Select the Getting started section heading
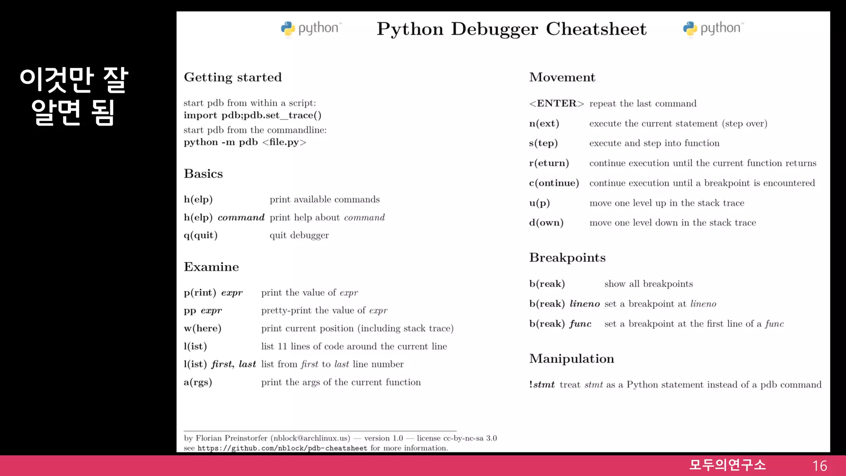The height and width of the screenshot is (476, 846). [233, 77]
